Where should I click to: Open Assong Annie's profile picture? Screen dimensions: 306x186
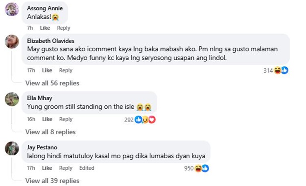pos(12,9)
